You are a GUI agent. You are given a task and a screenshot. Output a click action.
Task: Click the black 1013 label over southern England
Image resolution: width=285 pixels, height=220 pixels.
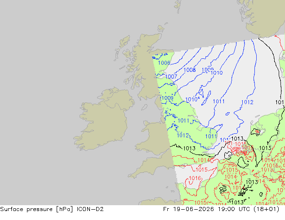[x=189, y=148]
